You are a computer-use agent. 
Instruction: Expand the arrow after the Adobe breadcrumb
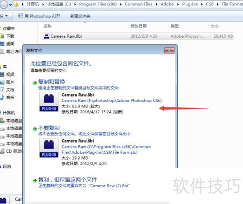pos(178,4)
